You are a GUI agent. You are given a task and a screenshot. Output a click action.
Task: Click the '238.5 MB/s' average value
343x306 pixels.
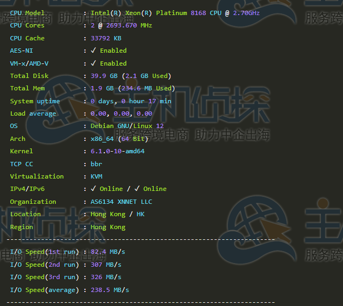(x=110, y=290)
